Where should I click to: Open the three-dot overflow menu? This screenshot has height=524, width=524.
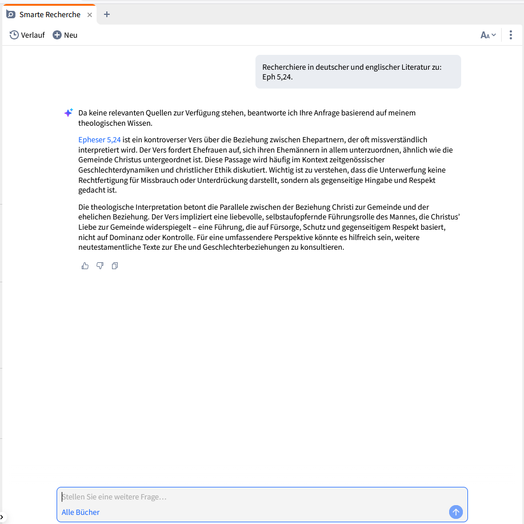tap(510, 34)
